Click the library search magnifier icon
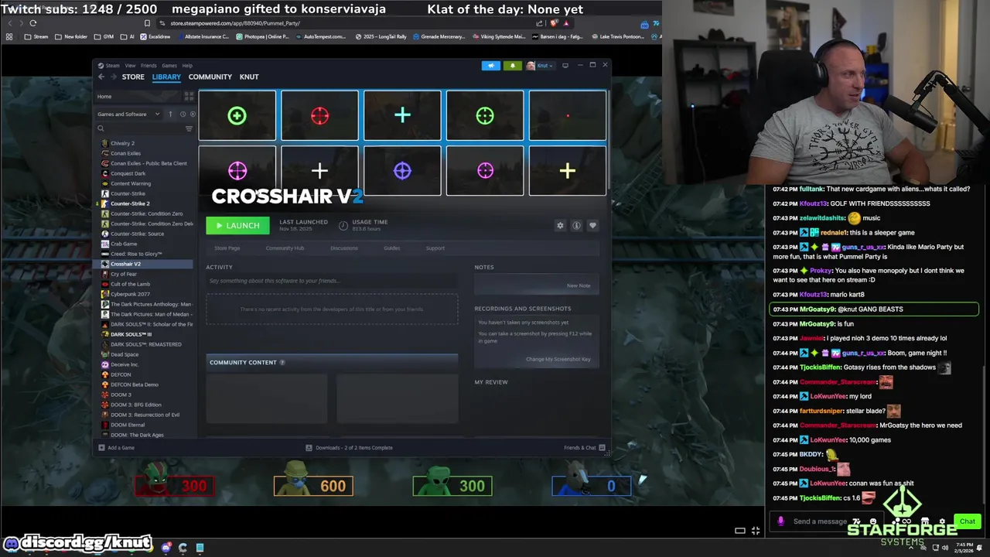This screenshot has width=990, height=557. 101,128
